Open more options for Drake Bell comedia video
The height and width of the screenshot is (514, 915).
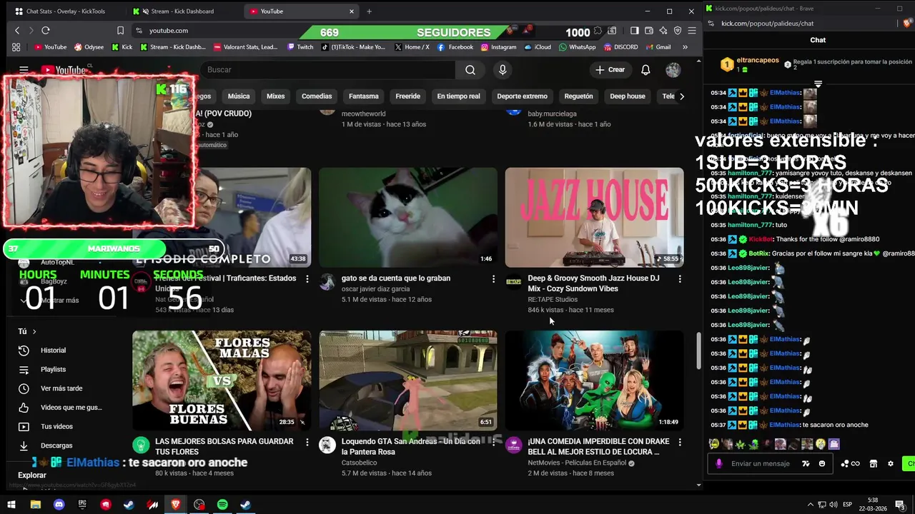680,443
